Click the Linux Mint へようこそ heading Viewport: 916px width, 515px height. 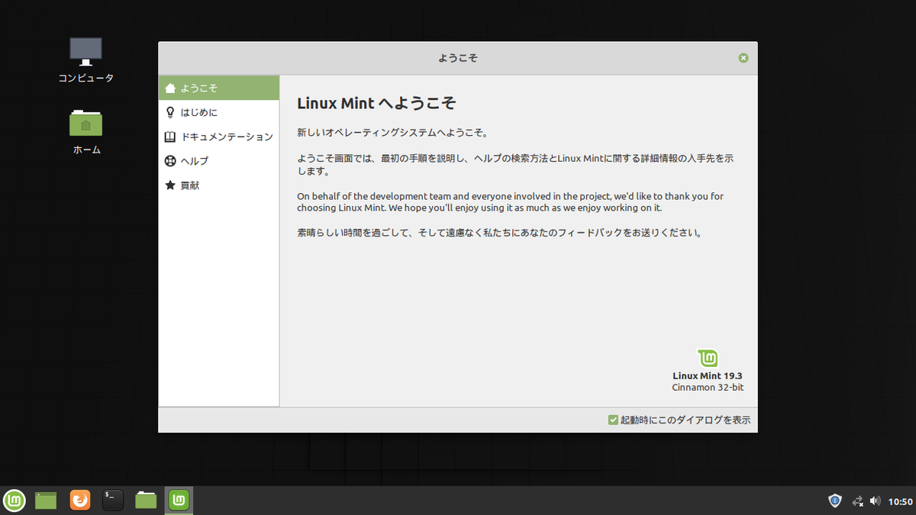tap(376, 103)
